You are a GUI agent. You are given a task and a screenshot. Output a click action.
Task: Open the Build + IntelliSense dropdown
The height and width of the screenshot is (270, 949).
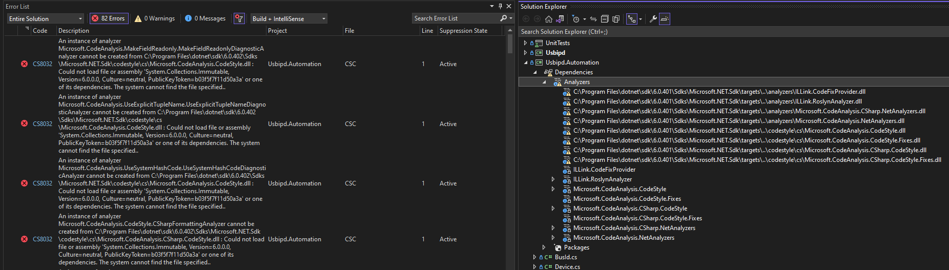point(289,18)
